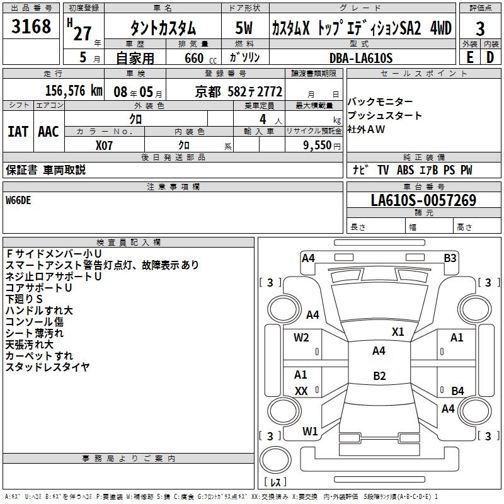Click exterior grade E
504x504 pixels.
pyautogui.click(x=469, y=57)
